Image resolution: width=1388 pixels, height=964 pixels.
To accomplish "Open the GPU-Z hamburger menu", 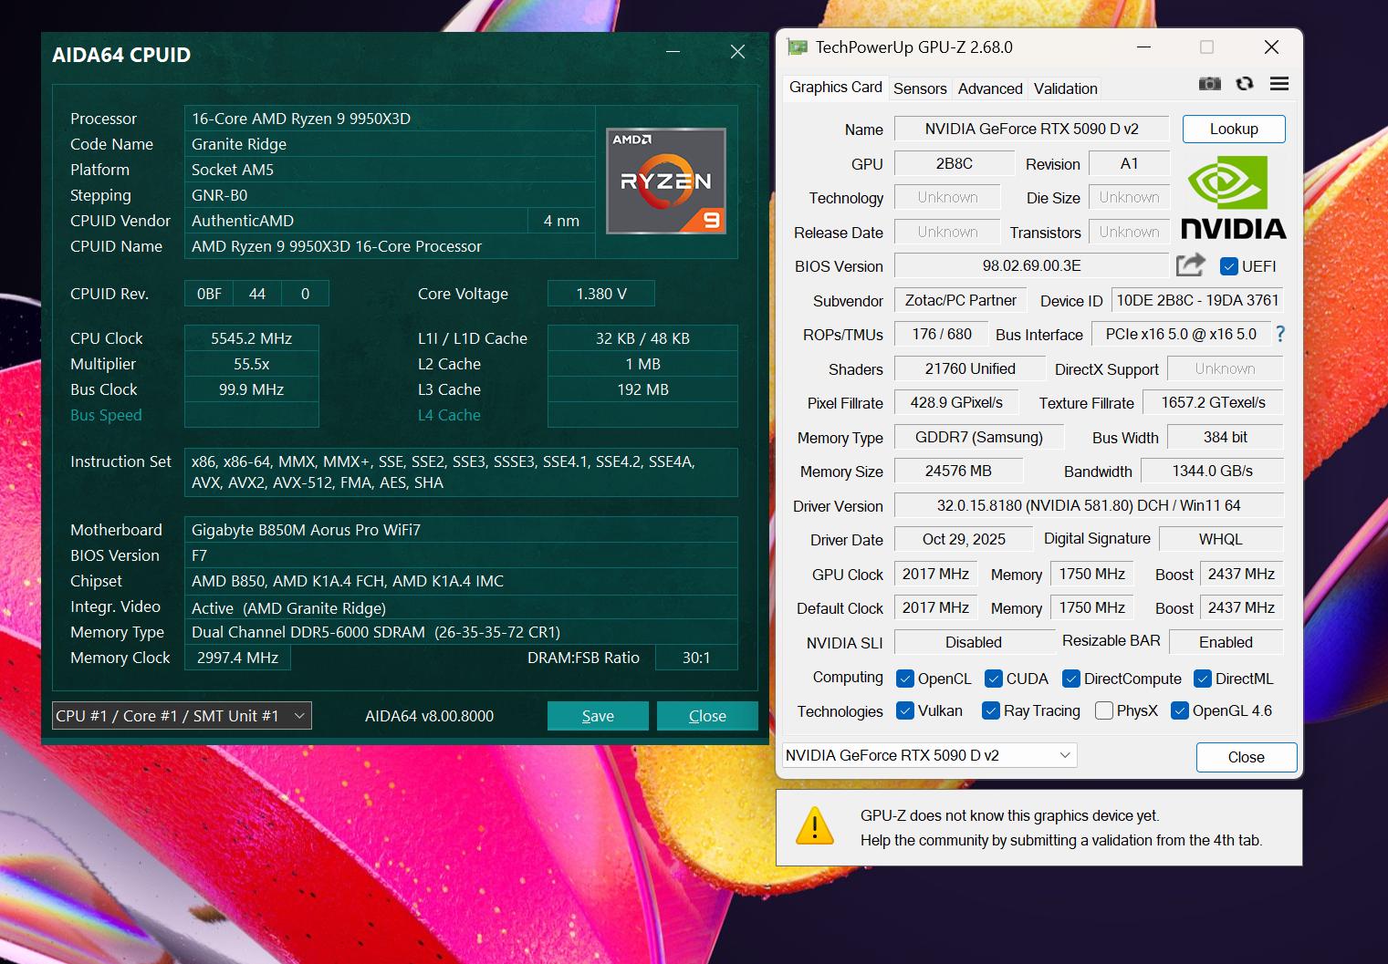I will coord(1278,83).
